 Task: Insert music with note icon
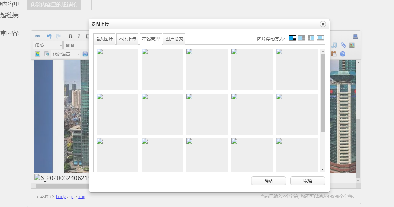(x=334, y=45)
